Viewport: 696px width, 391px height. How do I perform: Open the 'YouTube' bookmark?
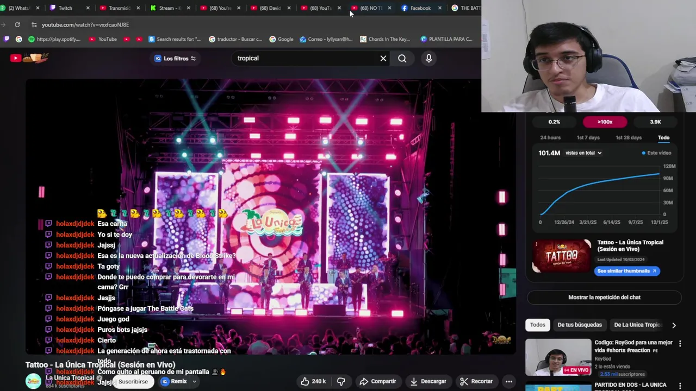pos(103,39)
